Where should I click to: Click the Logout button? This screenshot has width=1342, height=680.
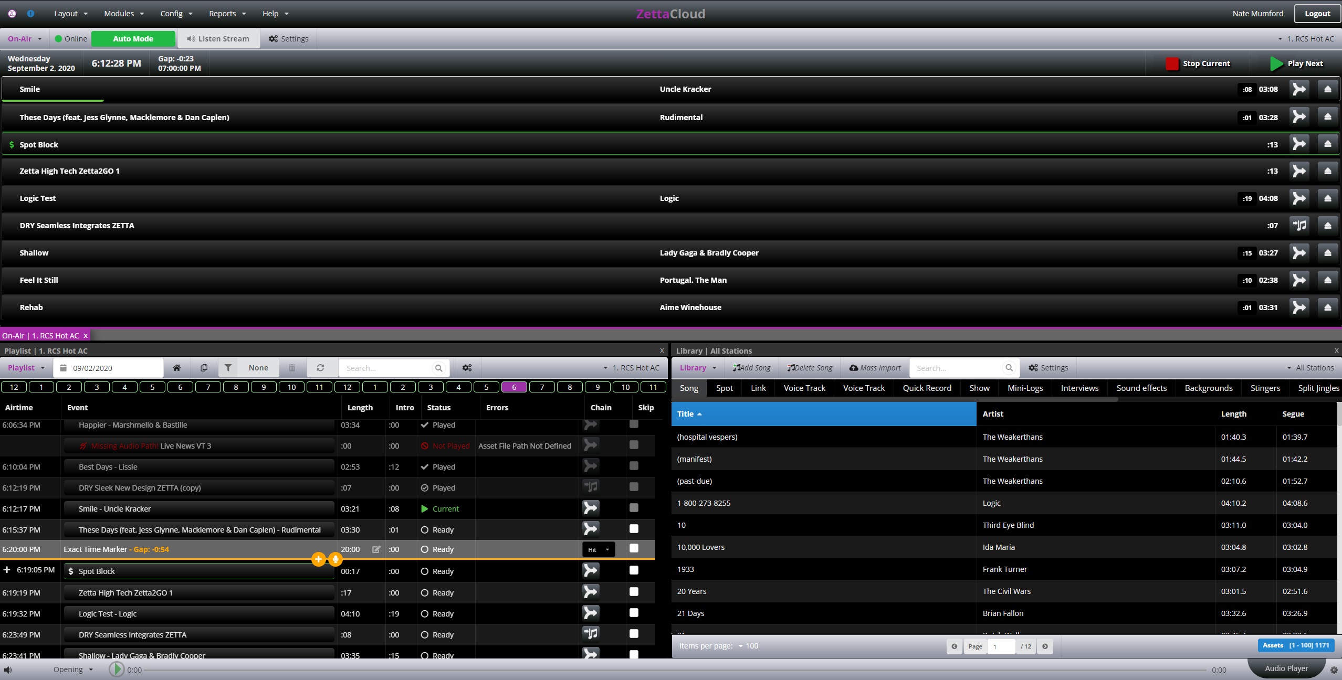pos(1317,14)
